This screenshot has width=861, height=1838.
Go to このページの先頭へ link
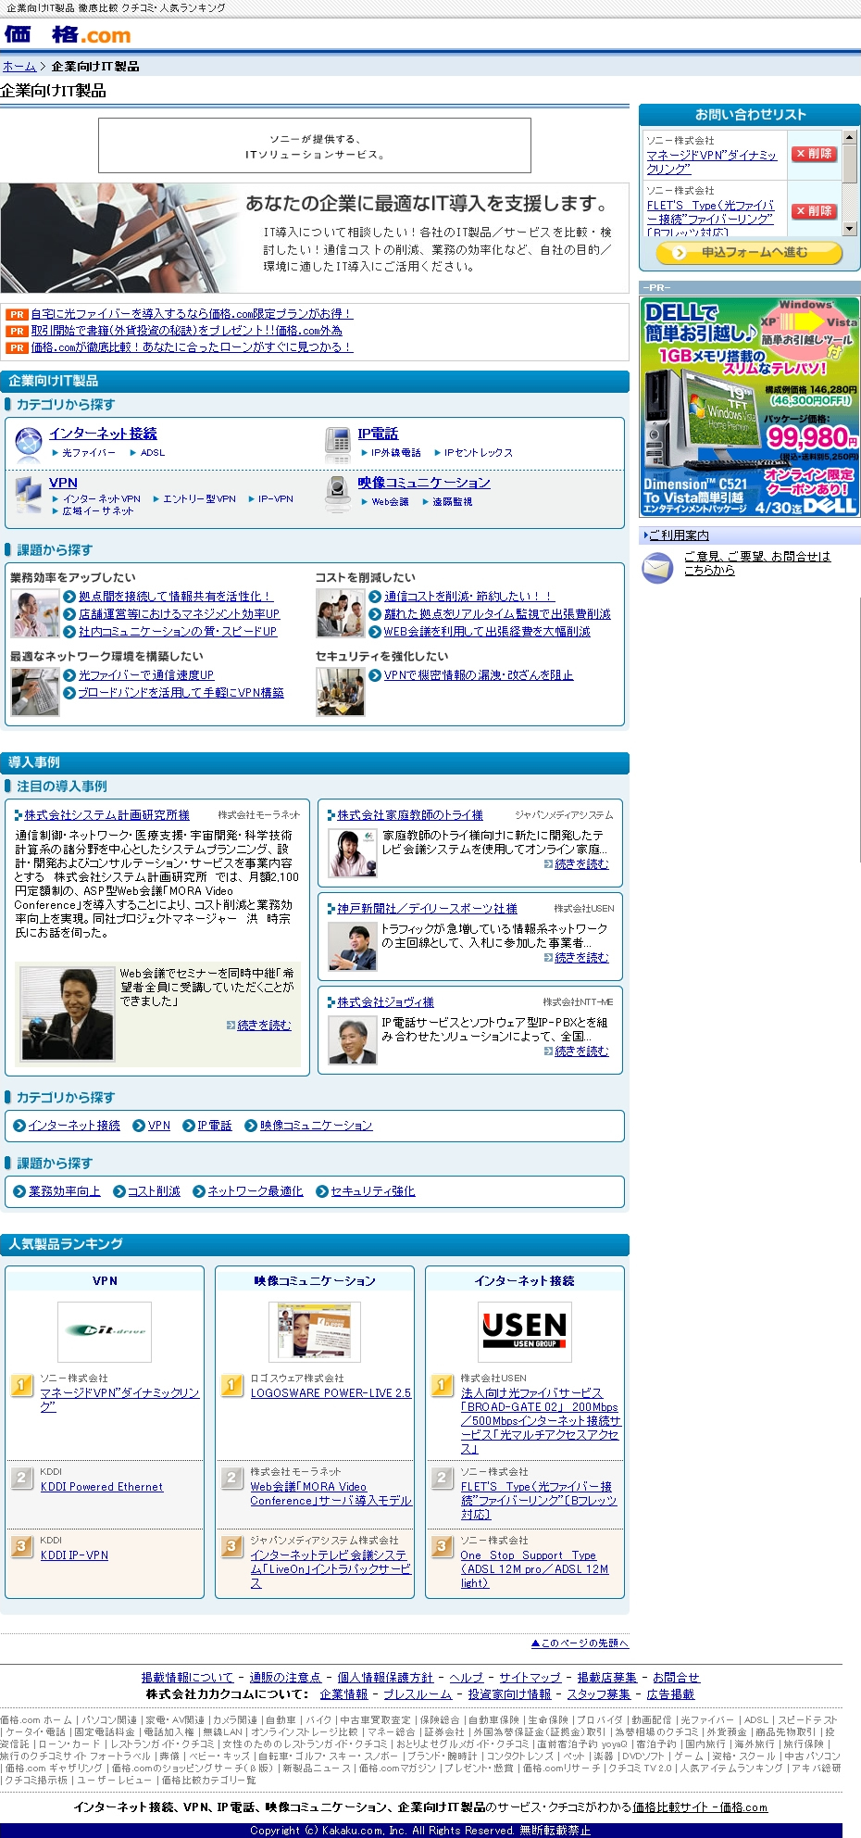[580, 1643]
